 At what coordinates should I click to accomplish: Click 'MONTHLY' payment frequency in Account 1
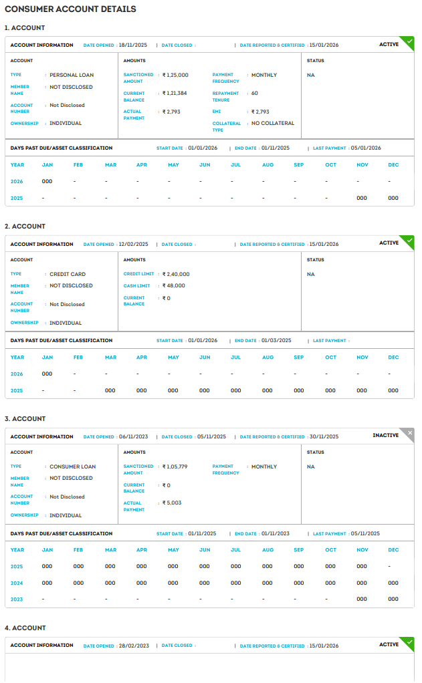pos(264,75)
